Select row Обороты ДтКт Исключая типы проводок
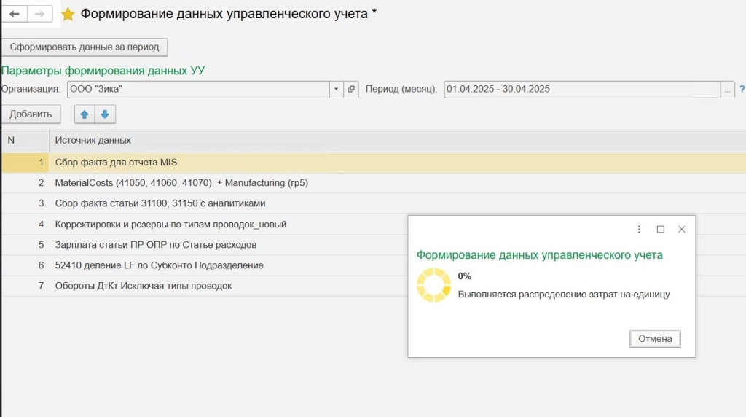 pyautogui.click(x=205, y=286)
